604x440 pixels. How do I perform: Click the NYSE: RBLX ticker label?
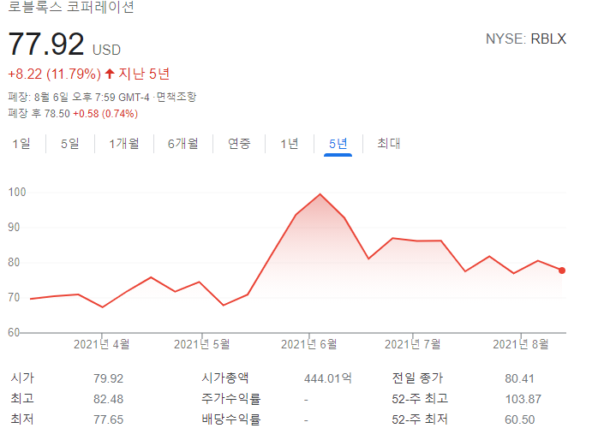[x=526, y=39]
